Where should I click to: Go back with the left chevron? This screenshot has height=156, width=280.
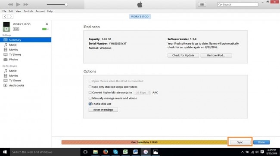point(5,17)
